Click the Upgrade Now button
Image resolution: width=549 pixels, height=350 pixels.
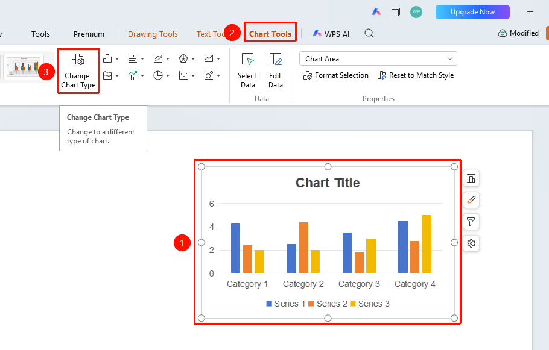pyautogui.click(x=472, y=12)
